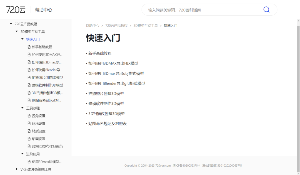300x175 pixels.
Task: Click document icon beside 新手基础教程 in sidebar
Action: point(29,47)
